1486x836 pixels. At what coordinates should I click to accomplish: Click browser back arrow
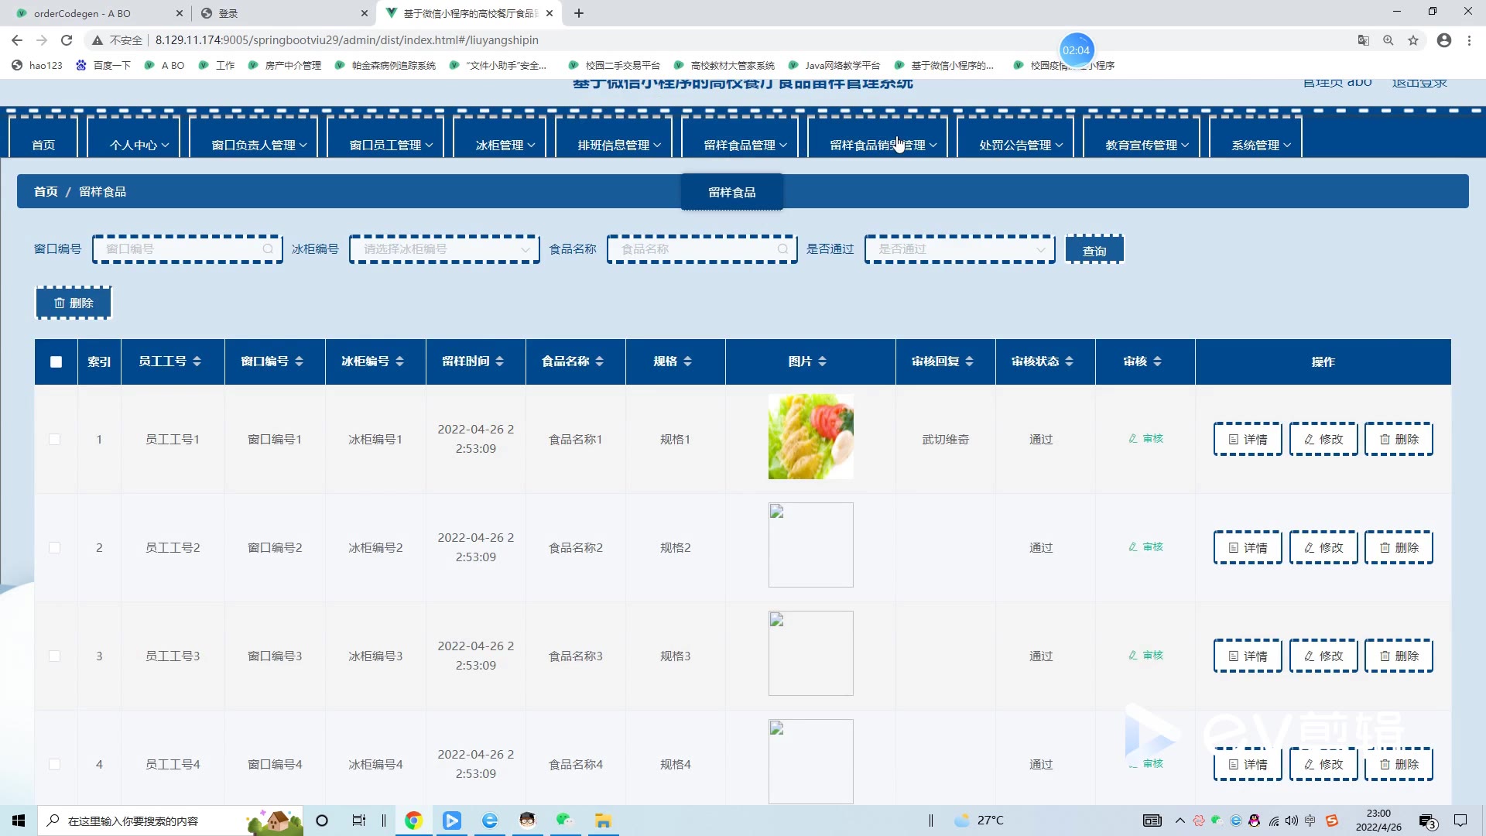point(17,40)
